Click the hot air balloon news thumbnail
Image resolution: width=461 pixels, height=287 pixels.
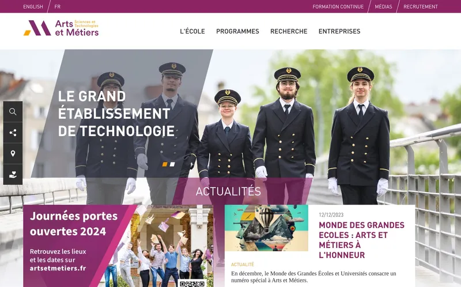(266, 228)
